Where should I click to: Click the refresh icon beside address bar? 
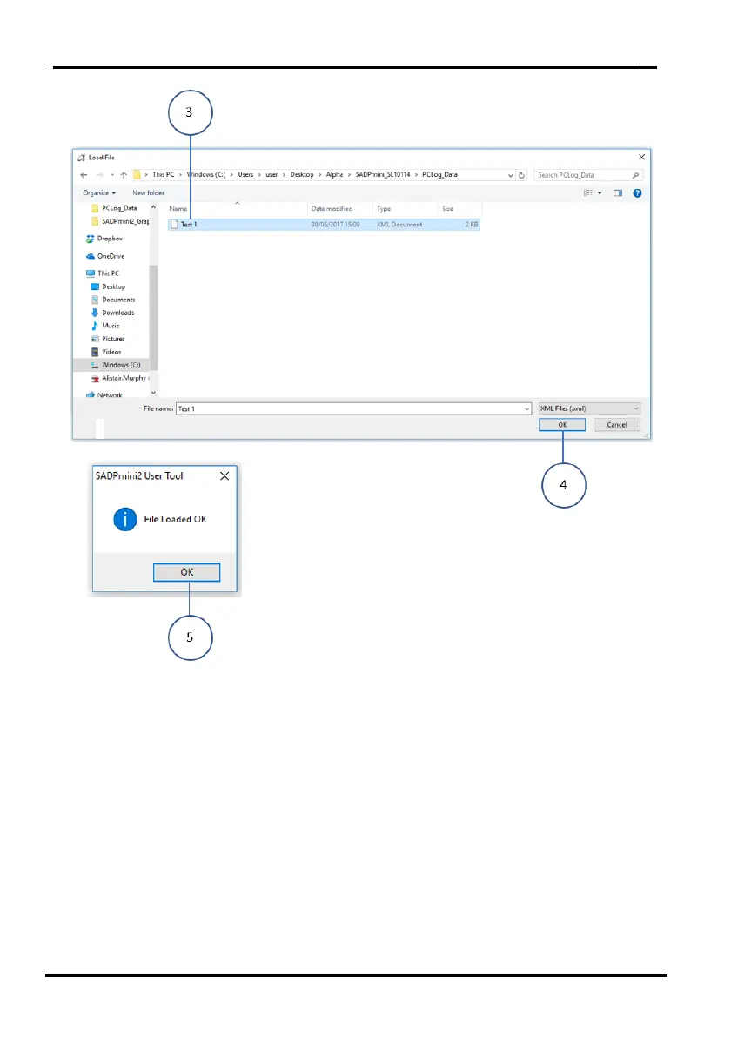[521, 175]
